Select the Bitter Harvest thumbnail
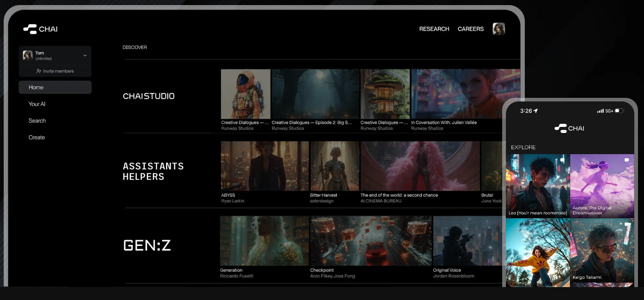This screenshot has width=644, height=300. coord(334,166)
